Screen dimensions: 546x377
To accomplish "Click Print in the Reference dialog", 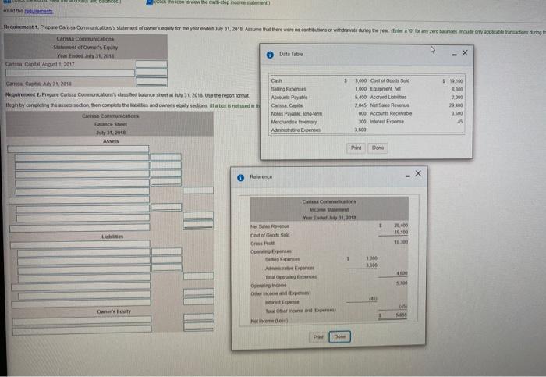I will pyautogui.click(x=318, y=337).
